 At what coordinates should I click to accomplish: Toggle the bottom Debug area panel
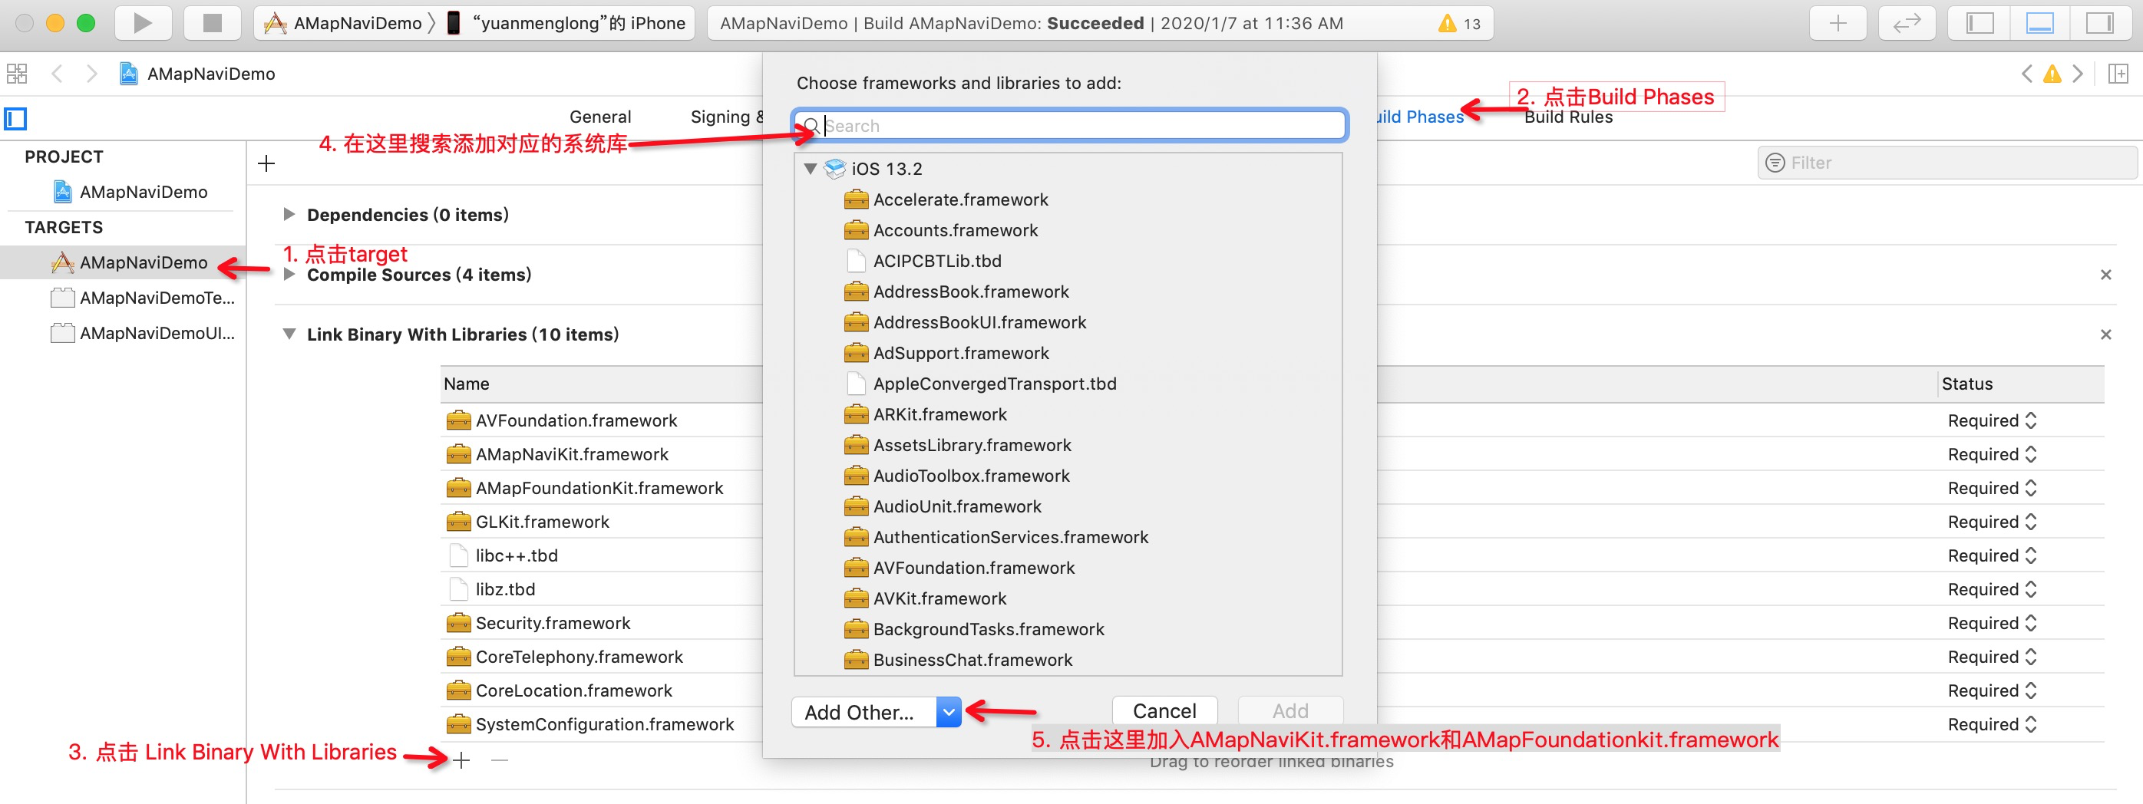click(2040, 23)
